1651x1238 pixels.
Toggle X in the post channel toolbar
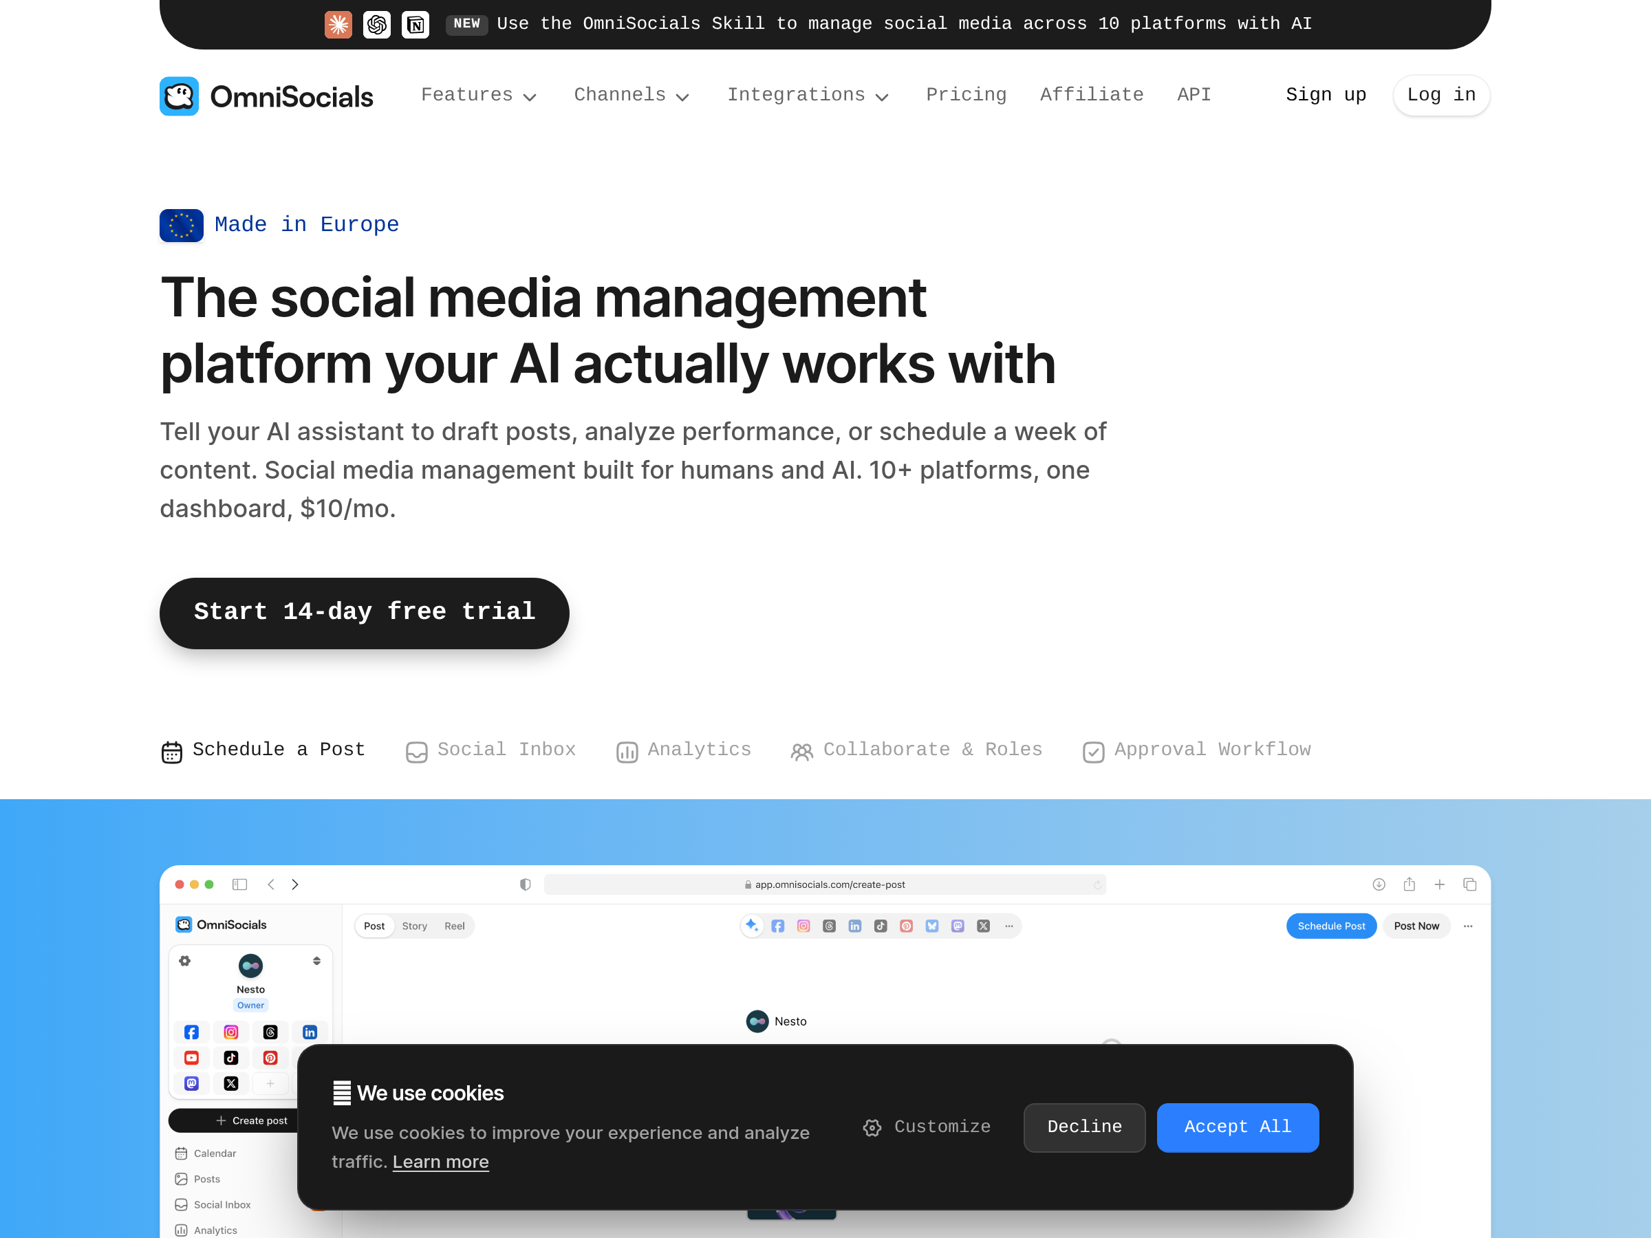[984, 926]
